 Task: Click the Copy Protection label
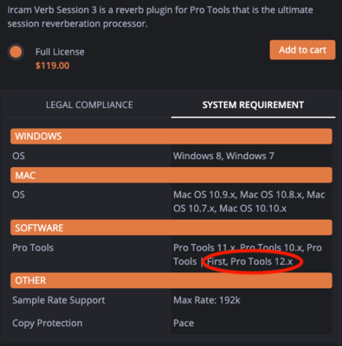pyautogui.click(x=48, y=324)
